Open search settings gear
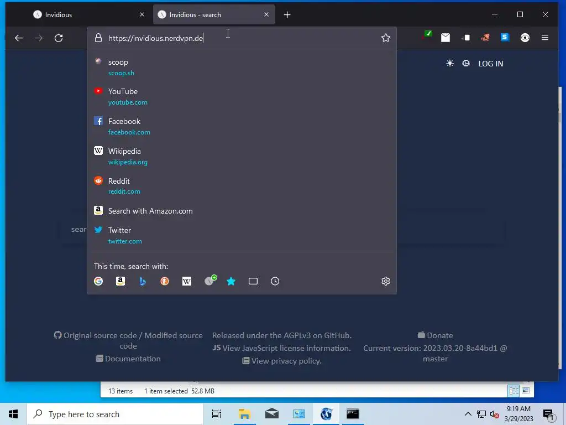Screen dimensions: 566x425 [385, 281]
